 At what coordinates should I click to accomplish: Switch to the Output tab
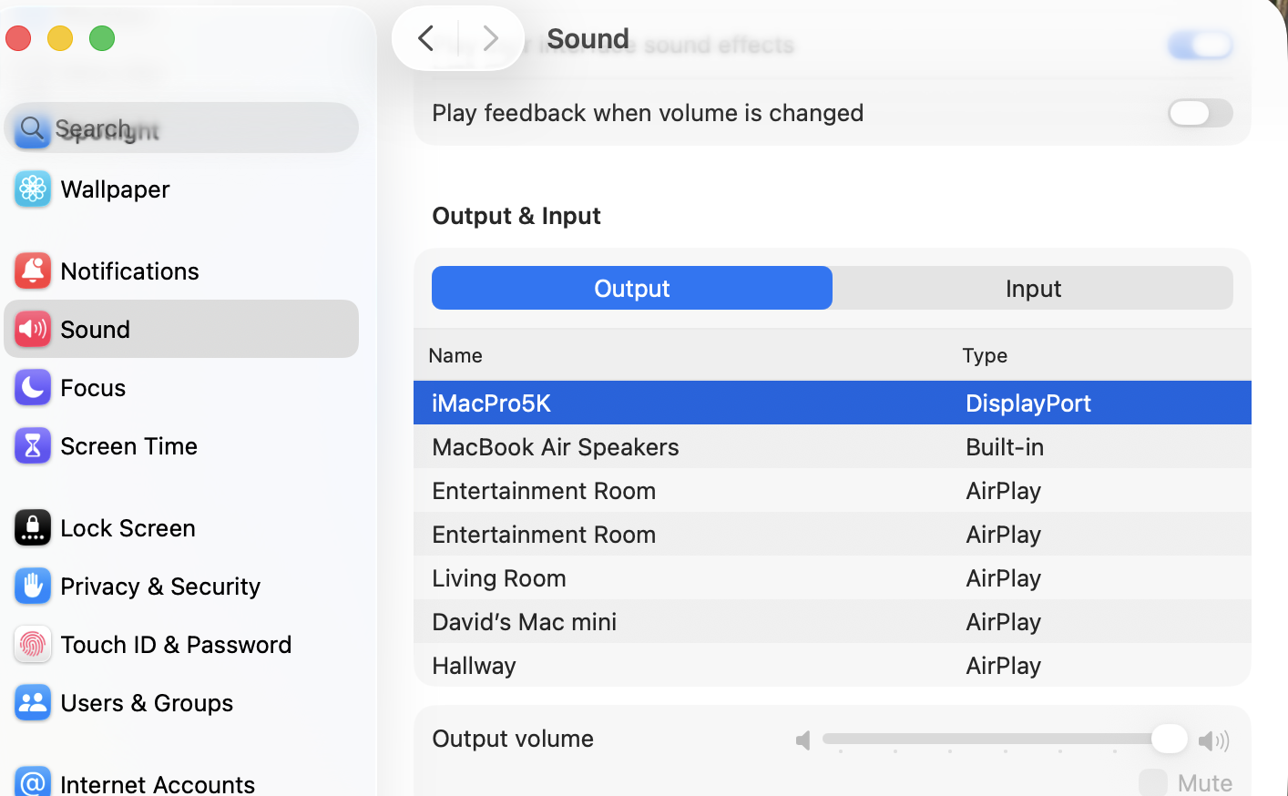[632, 288]
